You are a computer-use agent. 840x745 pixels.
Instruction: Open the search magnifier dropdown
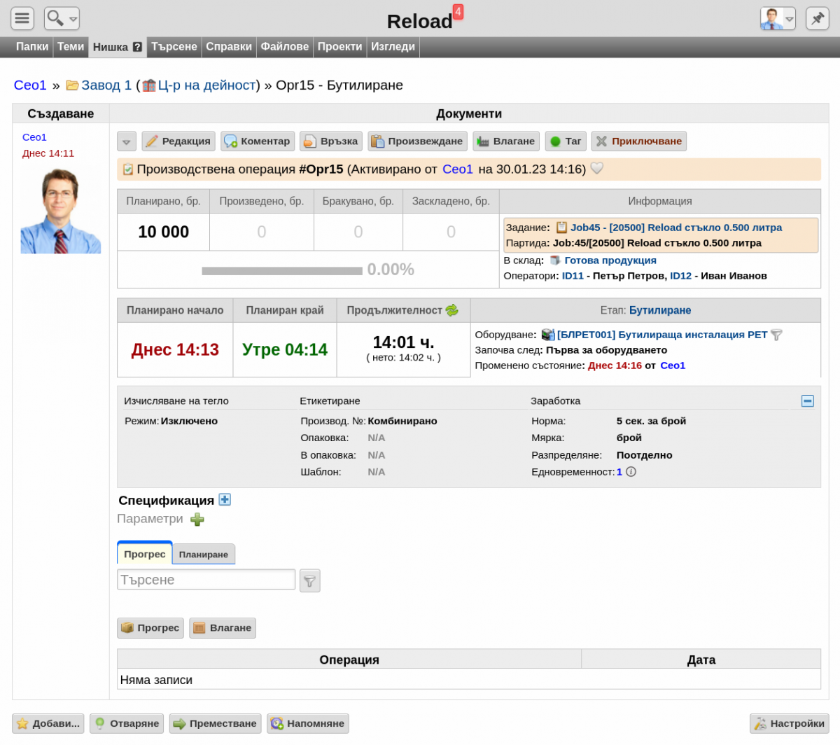click(62, 18)
